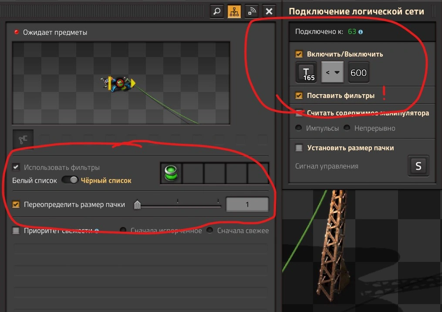Check the Приоритет свежести checkbox

click(16, 231)
